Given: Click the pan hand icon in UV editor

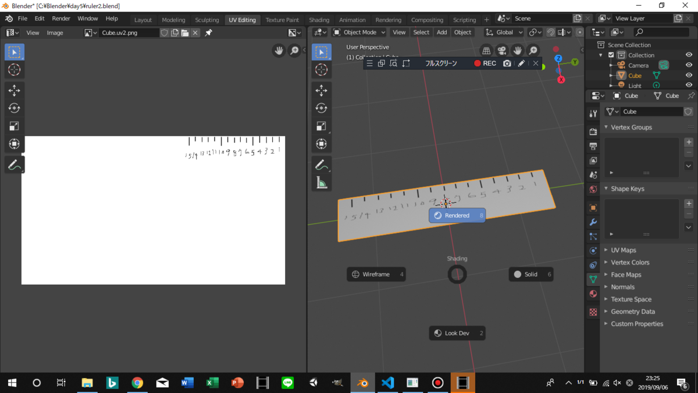Looking at the screenshot, I should click(279, 51).
